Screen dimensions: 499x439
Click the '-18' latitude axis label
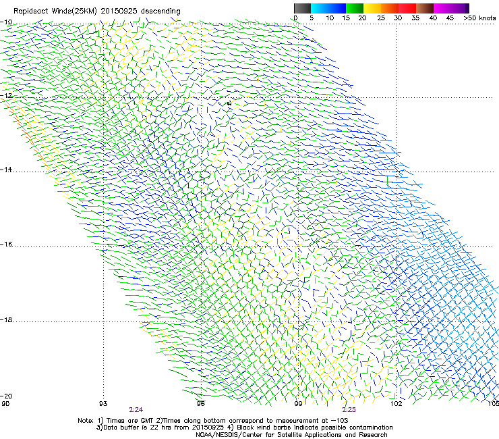tap(6, 319)
